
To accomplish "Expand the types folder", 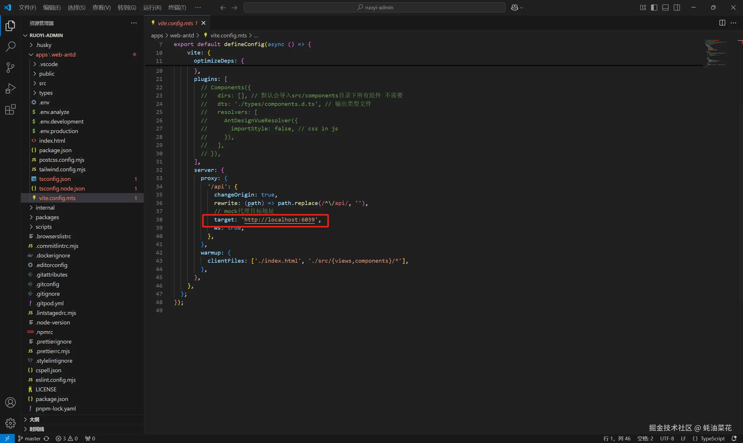I will point(82,93).
